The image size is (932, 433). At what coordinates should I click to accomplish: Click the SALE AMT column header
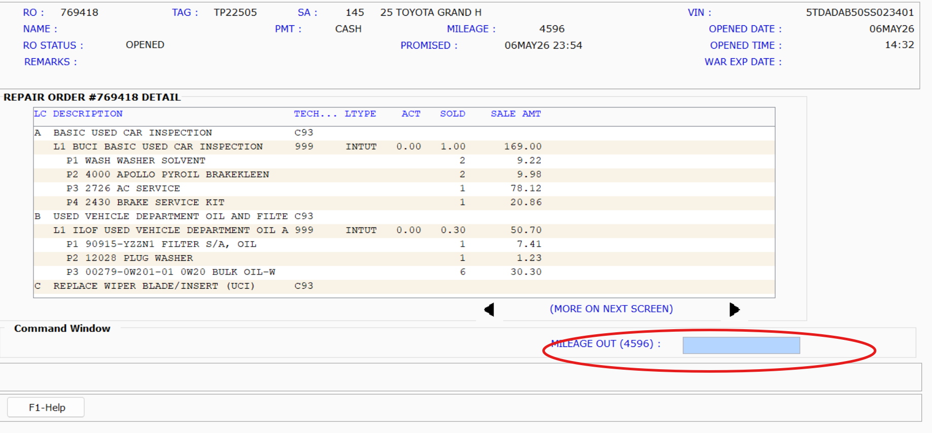515,114
